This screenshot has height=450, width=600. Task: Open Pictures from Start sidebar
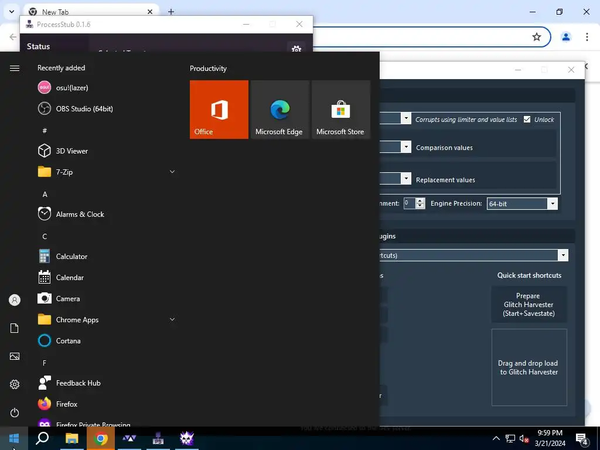click(x=15, y=356)
